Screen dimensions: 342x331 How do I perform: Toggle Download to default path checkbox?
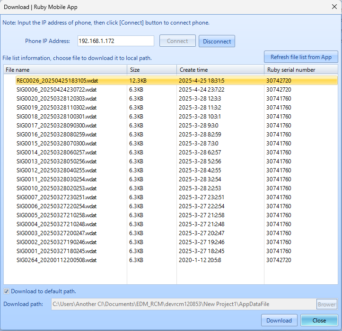(x=6, y=291)
